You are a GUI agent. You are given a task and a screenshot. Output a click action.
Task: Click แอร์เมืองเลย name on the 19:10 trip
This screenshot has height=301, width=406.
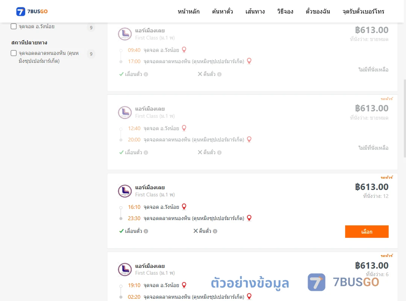pos(150,266)
